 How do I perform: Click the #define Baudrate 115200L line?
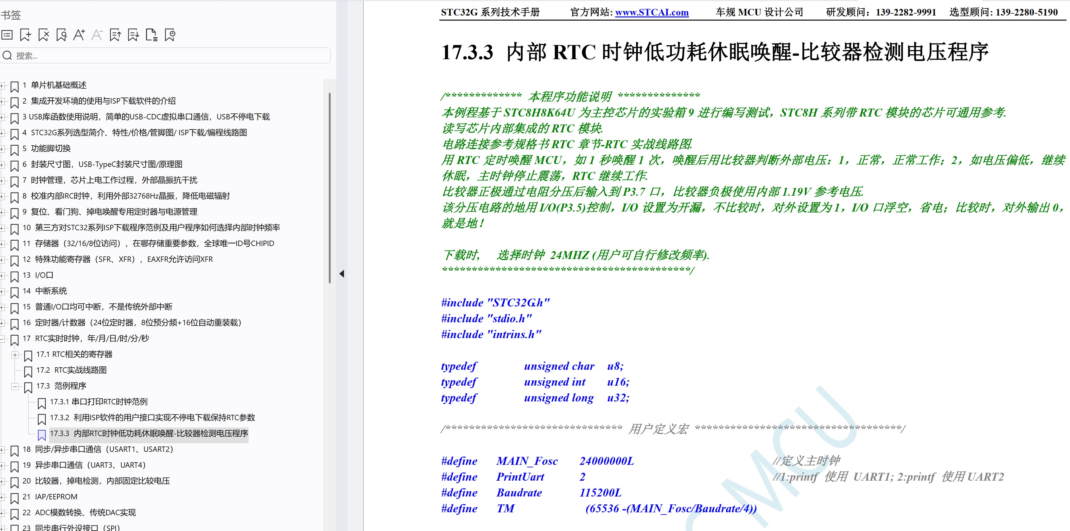pos(531,492)
